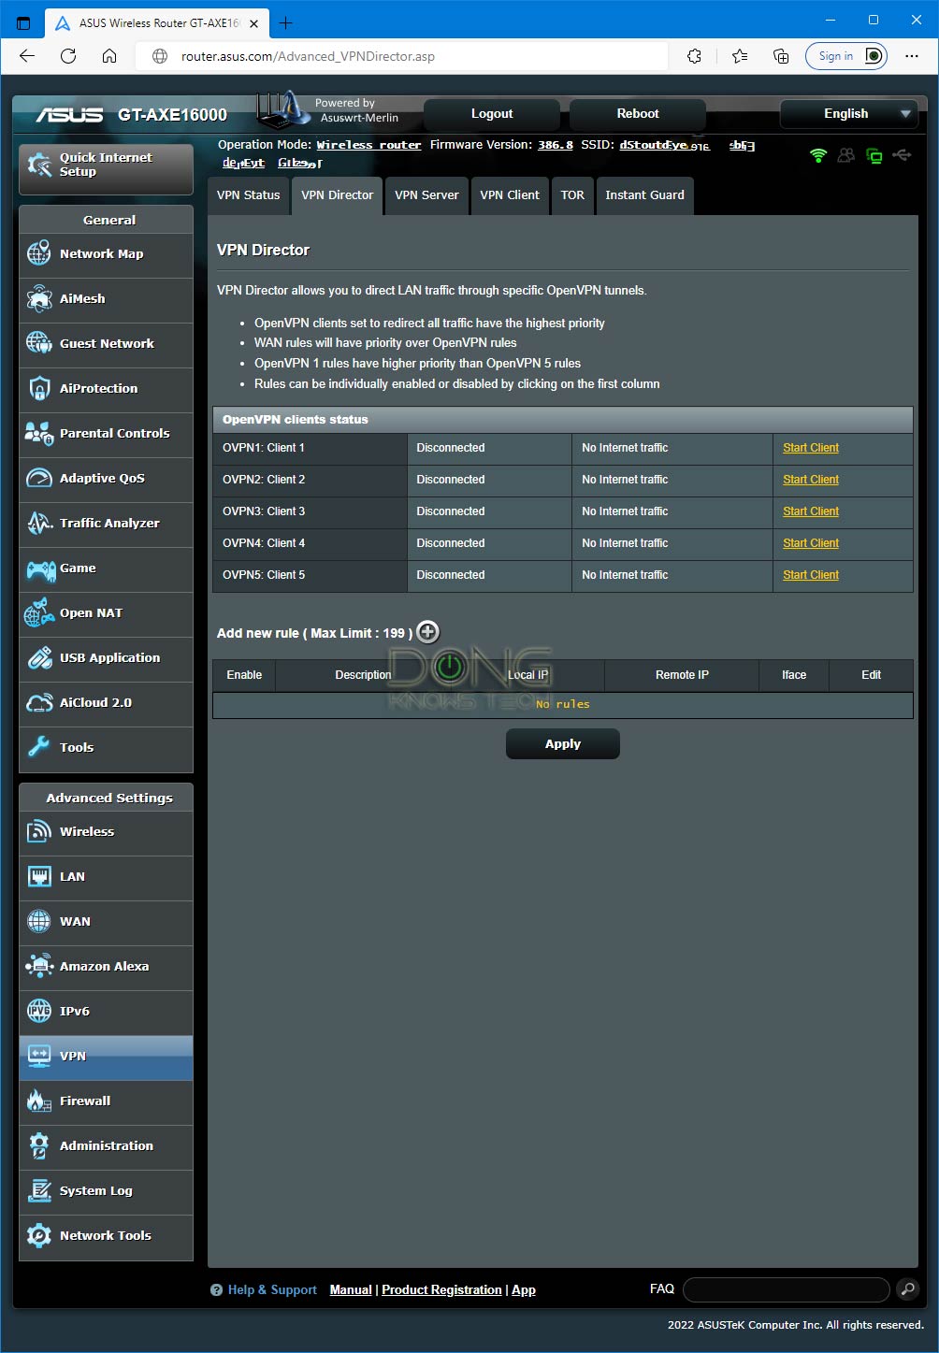The image size is (939, 1353).
Task: Click firmware version 386.8 link
Action: coord(556,145)
